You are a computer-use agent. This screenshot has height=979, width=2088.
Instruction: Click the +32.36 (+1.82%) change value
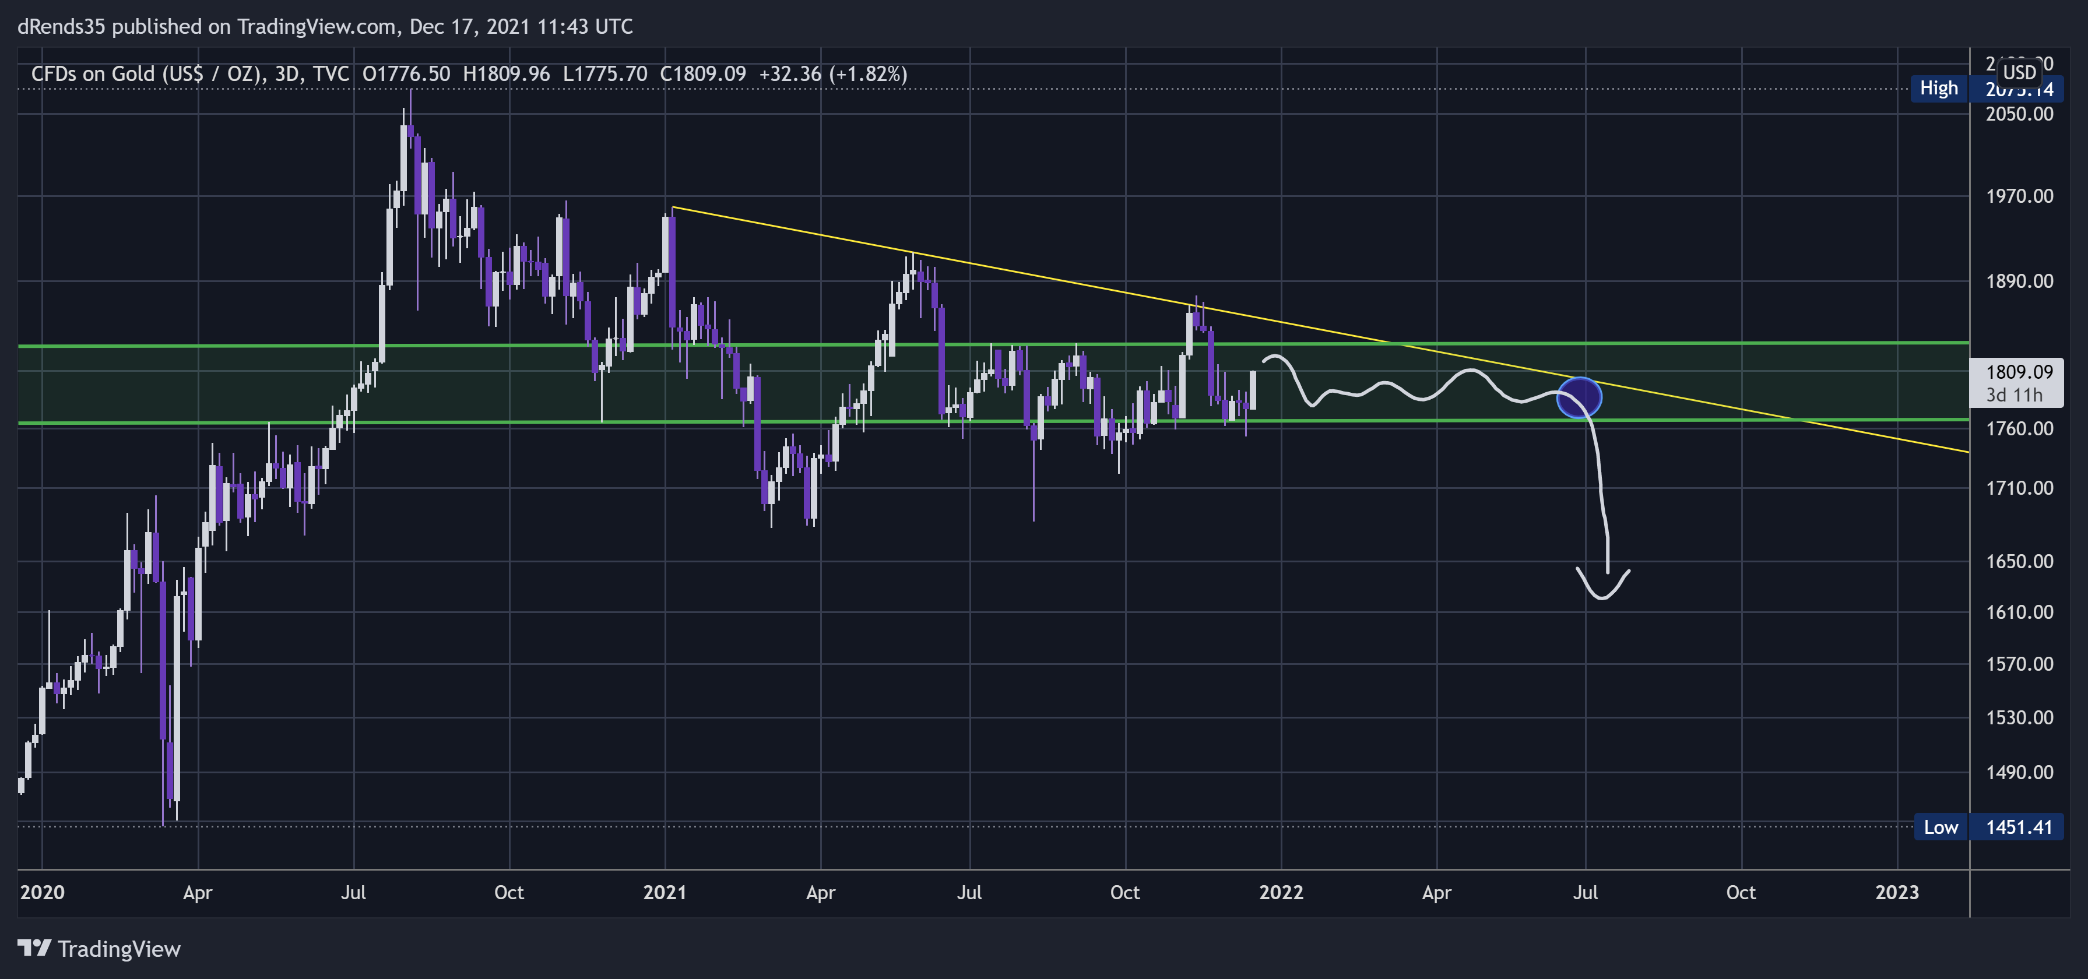[833, 74]
